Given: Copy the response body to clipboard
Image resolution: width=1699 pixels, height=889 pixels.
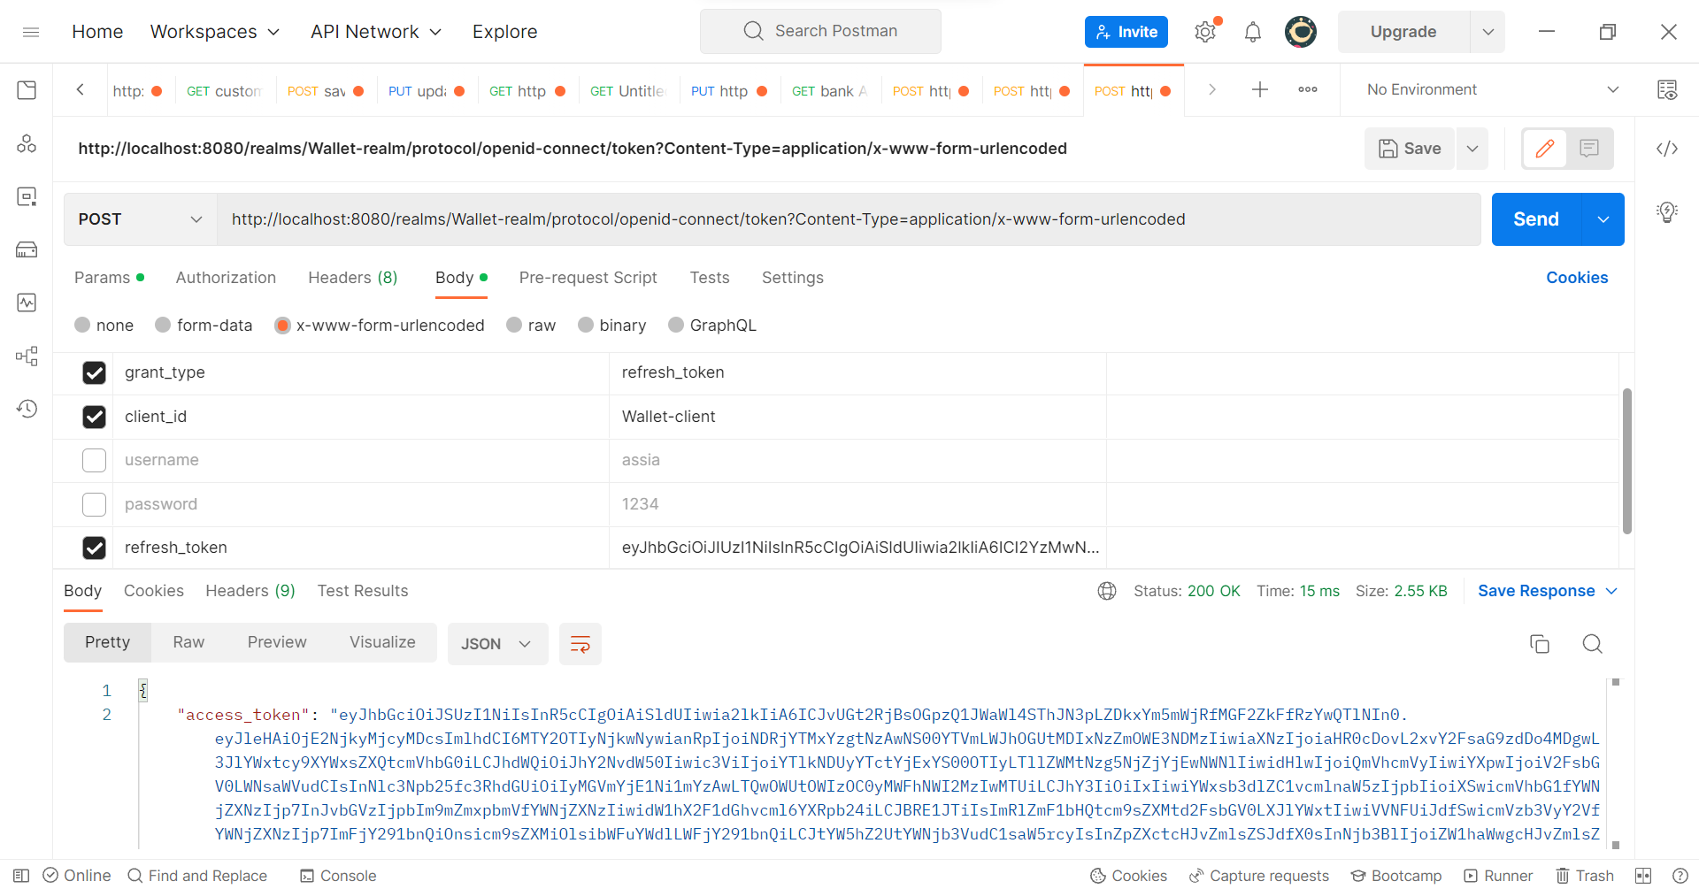Looking at the screenshot, I should click(x=1540, y=644).
